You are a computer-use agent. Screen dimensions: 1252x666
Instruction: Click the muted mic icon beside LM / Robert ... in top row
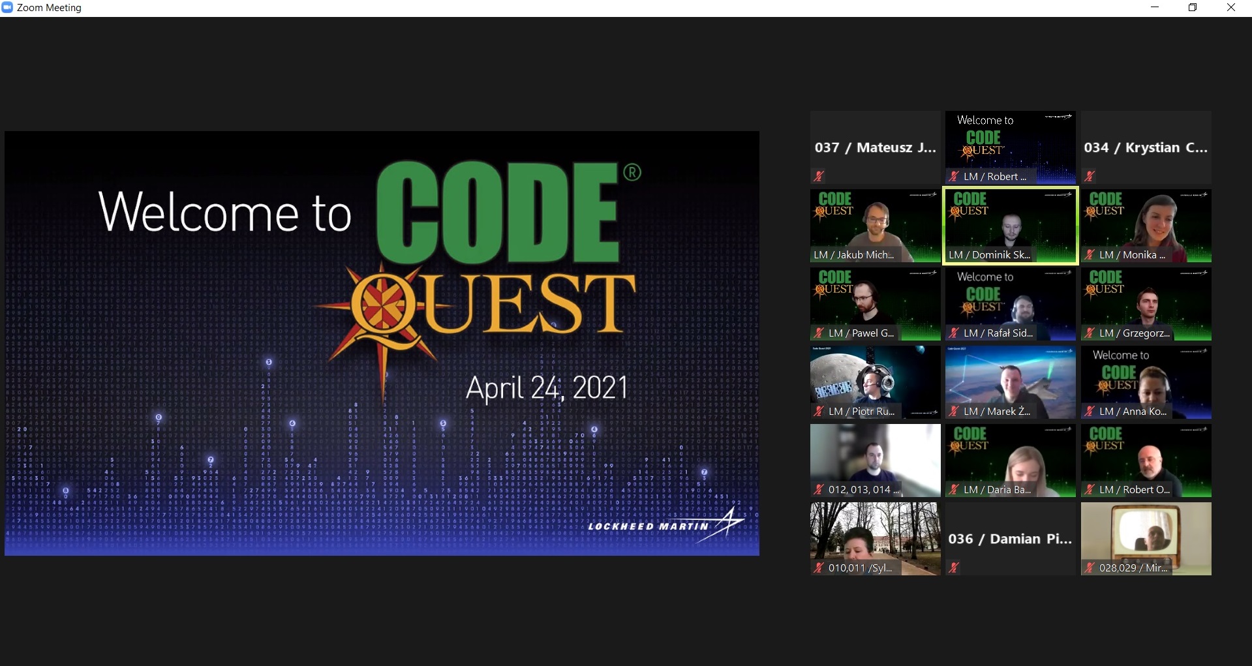(x=954, y=176)
